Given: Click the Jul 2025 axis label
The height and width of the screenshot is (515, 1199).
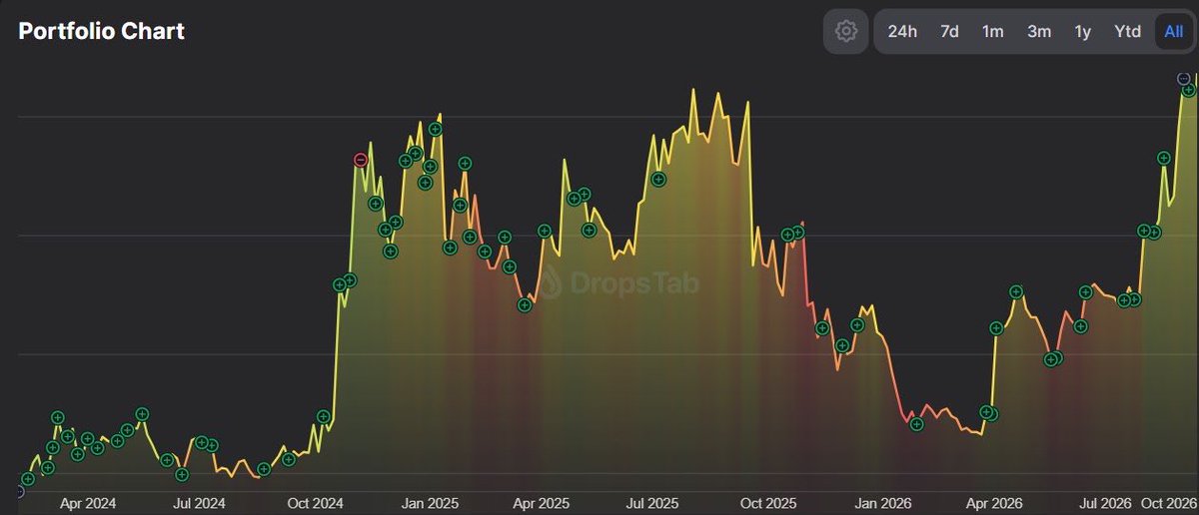Looking at the screenshot, I should 652,502.
